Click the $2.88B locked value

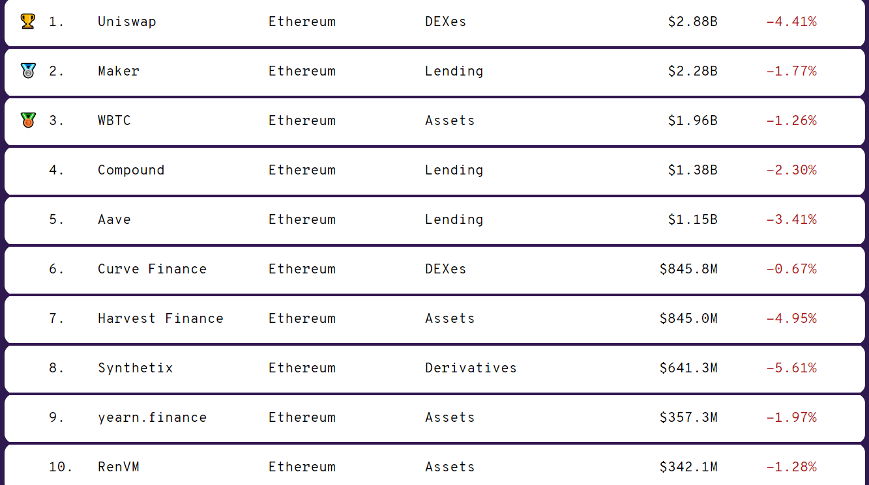pos(692,21)
